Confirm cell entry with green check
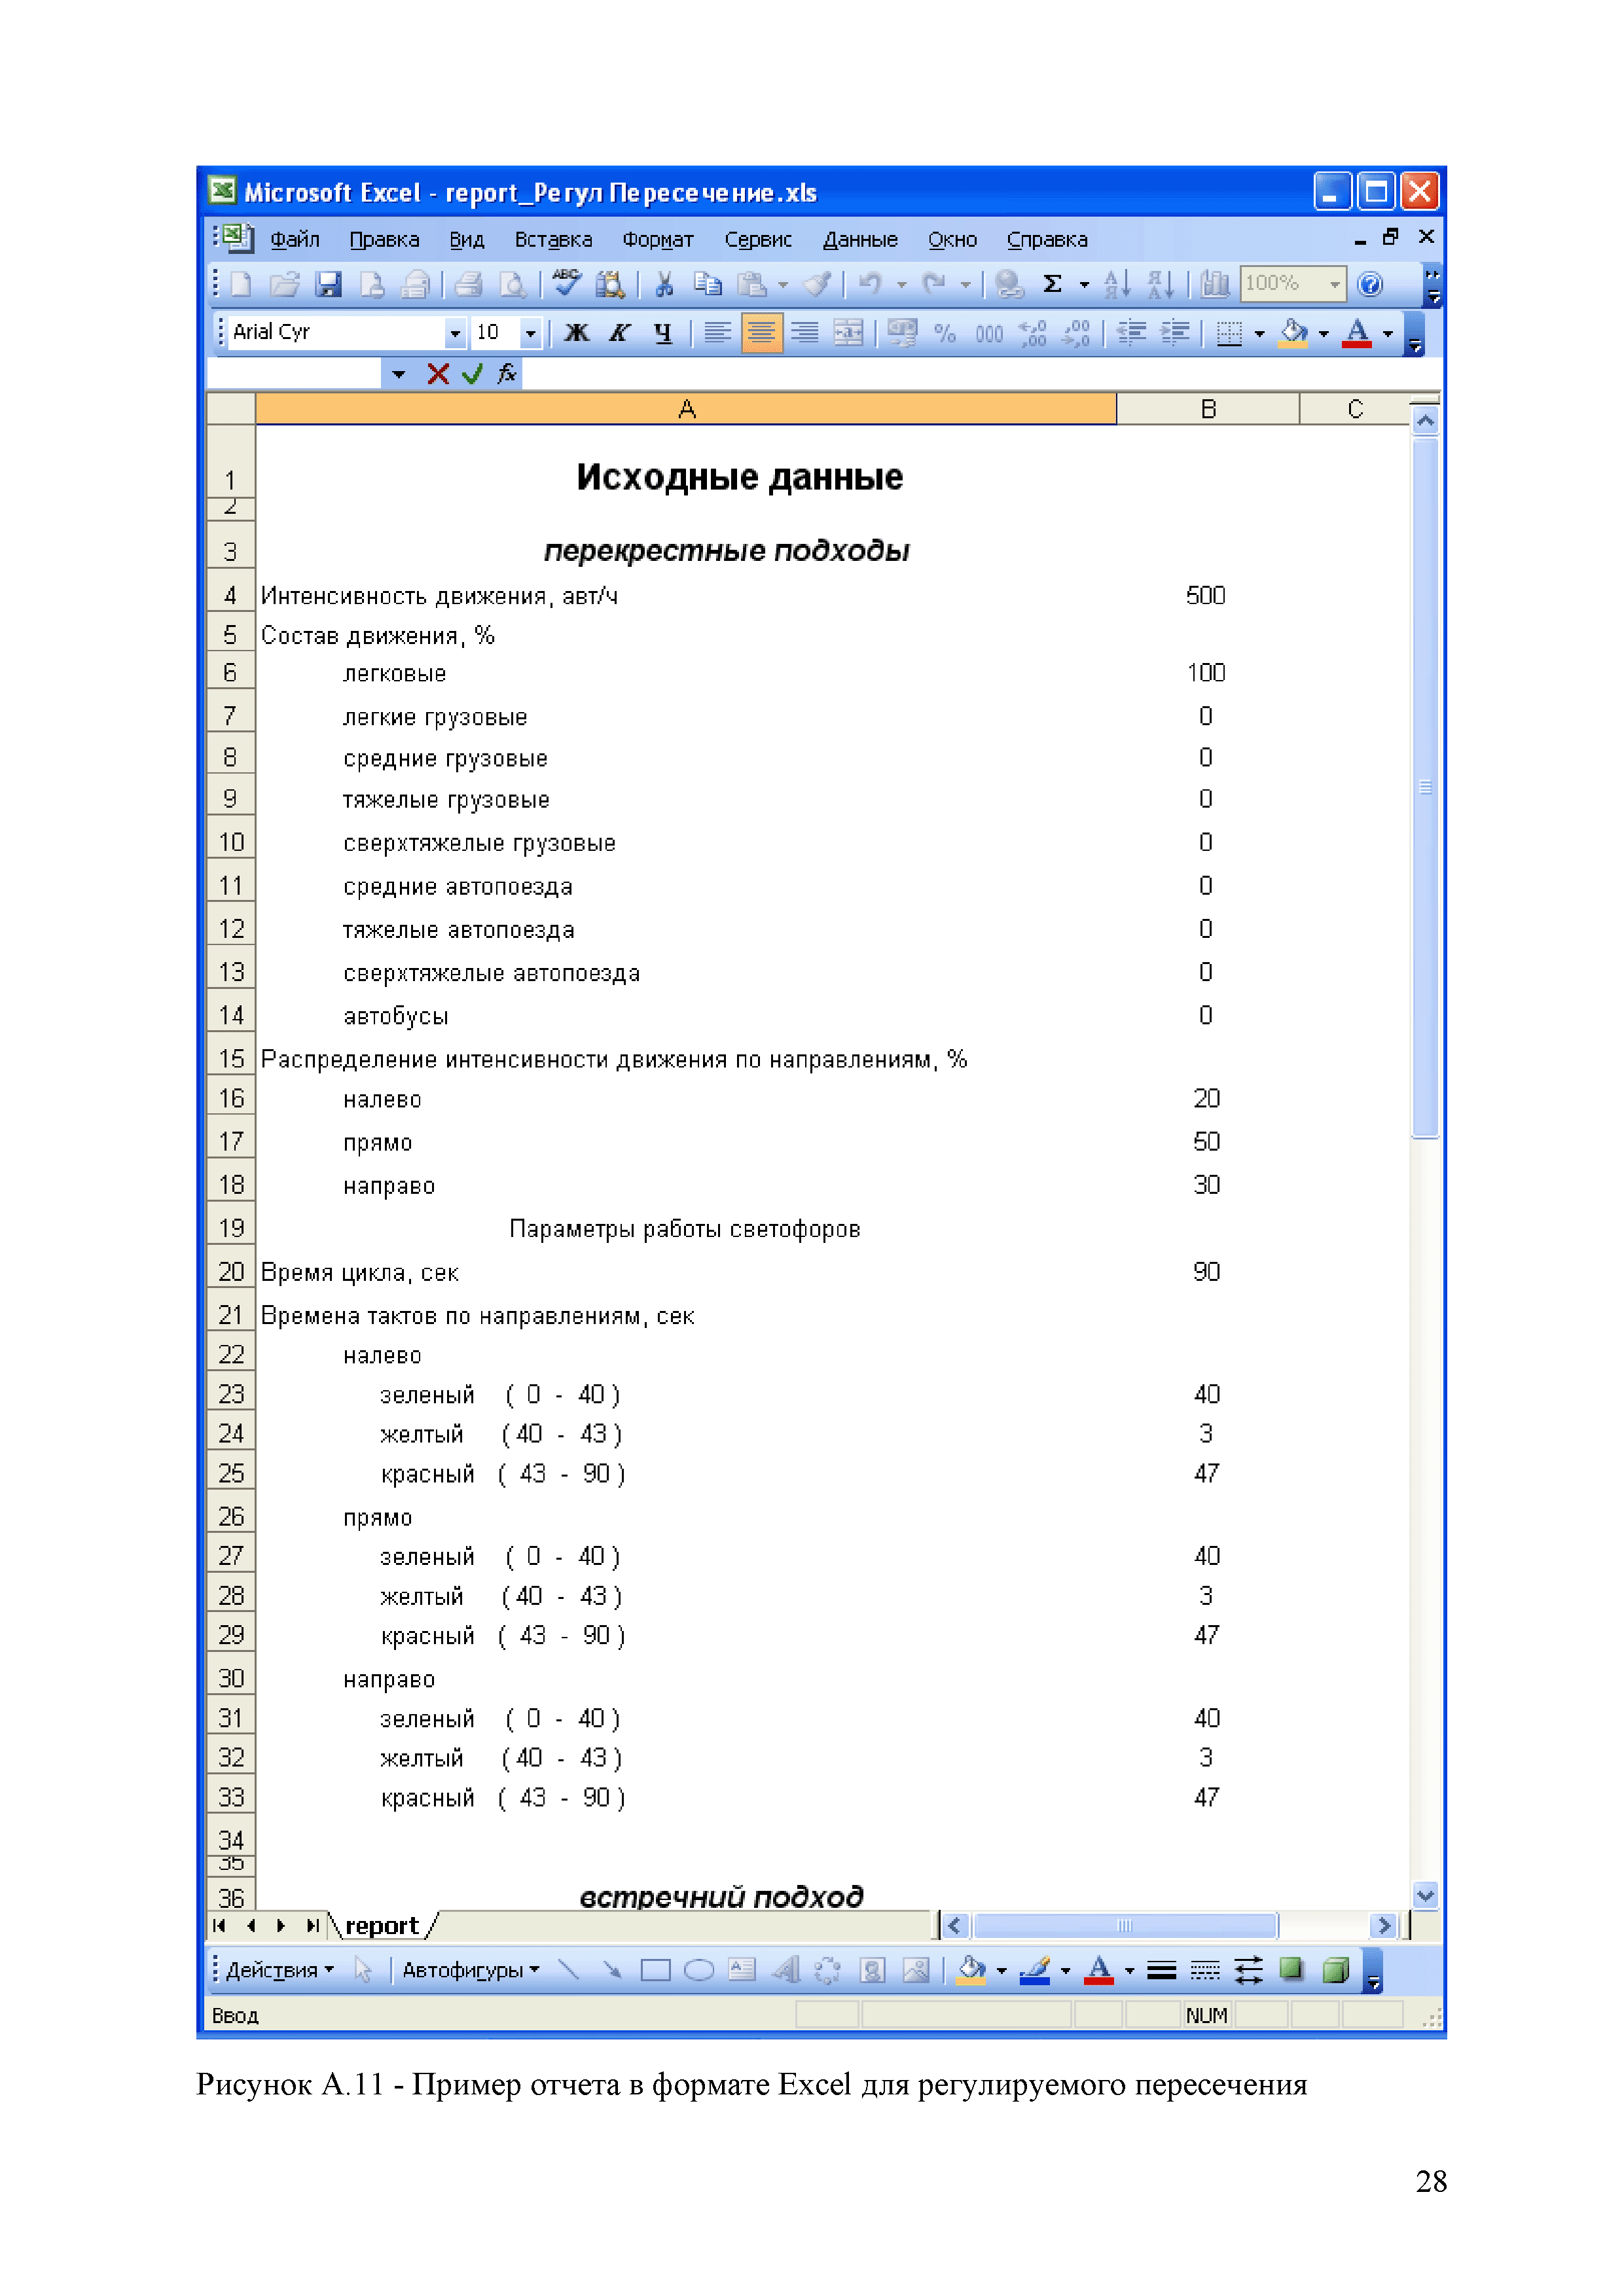1624x2296 pixels. click(472, 374)
